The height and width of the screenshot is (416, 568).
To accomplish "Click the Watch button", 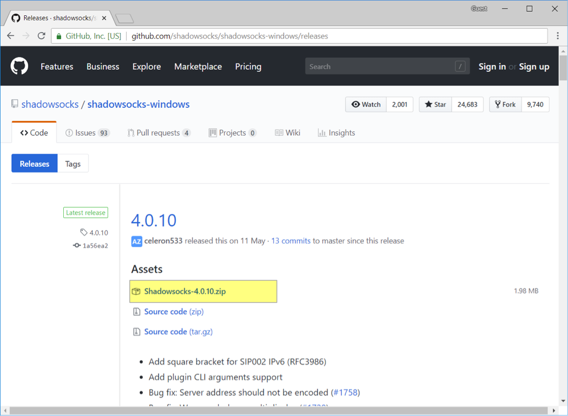I will [x=366, y=105].
